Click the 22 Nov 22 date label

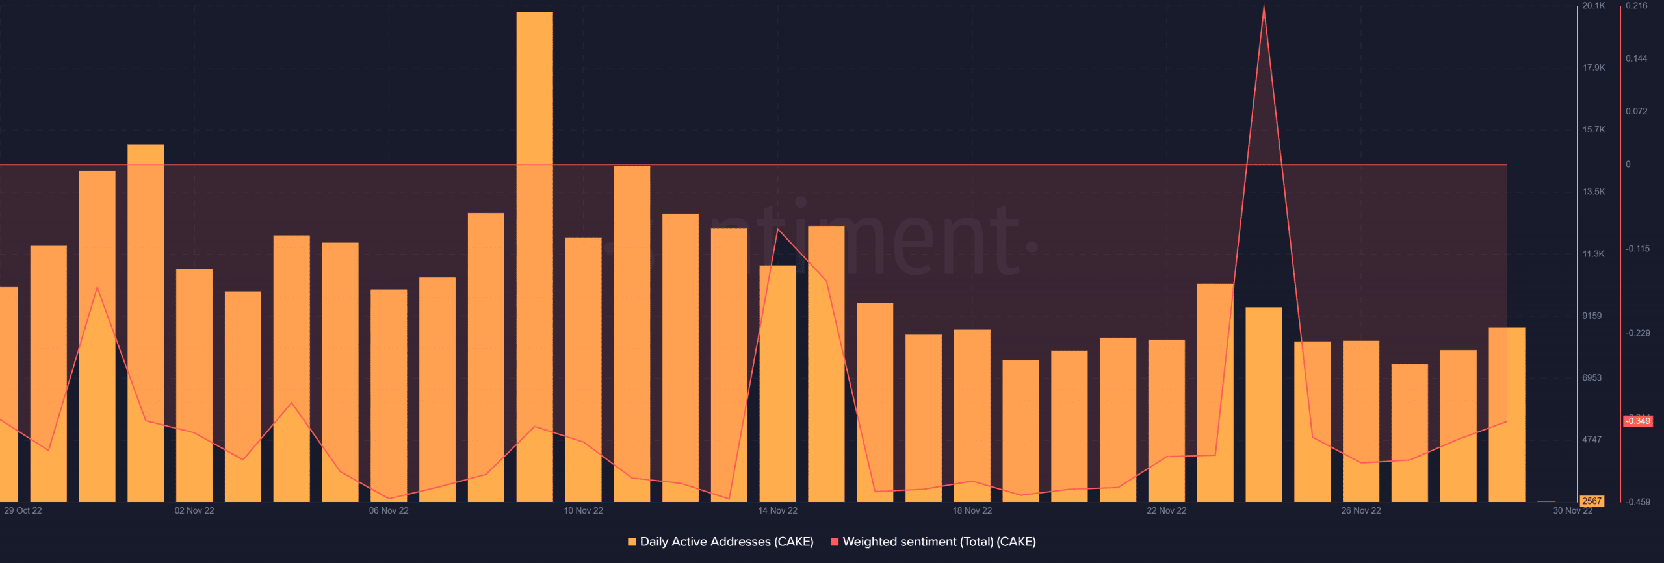[x=1167, y=510]
